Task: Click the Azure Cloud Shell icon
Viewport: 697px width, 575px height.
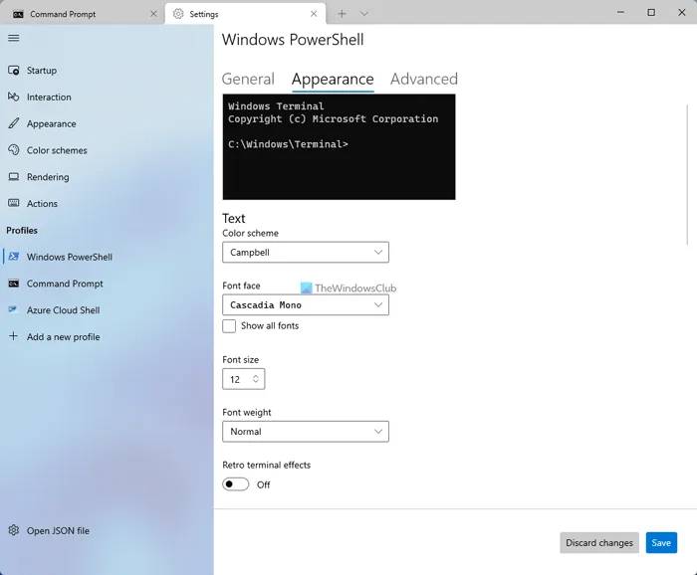Action: point(14,309)
